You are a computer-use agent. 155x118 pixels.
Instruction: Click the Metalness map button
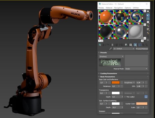[122, 86]
